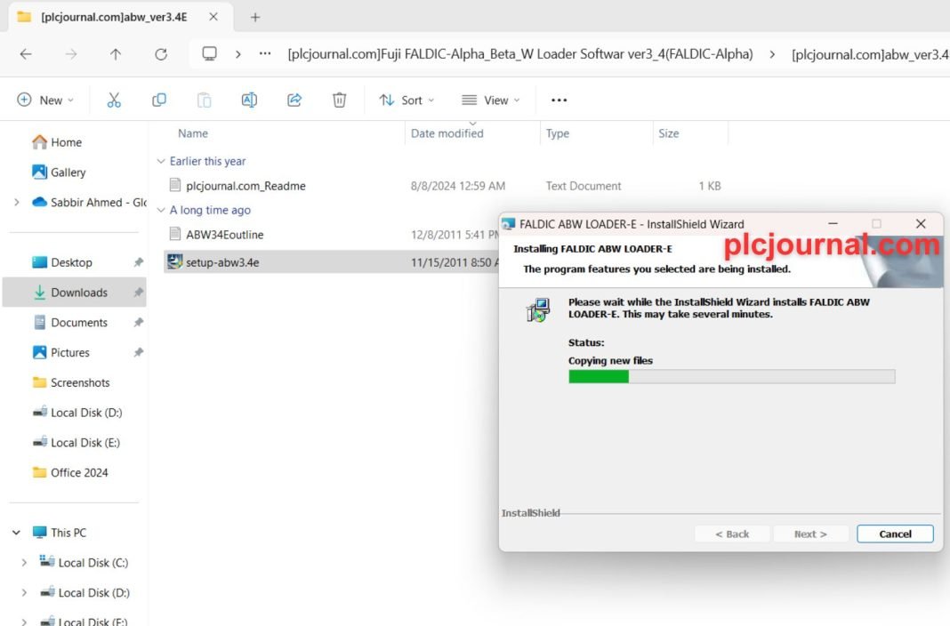Click the Cancel button in the installer
Image resolution: width=950 pixels, height=626 pixels.
pos(894,534)
